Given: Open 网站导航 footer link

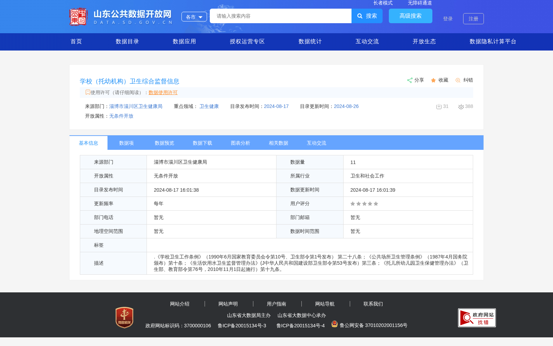Looking at the screenshot, I should (325, 304).
